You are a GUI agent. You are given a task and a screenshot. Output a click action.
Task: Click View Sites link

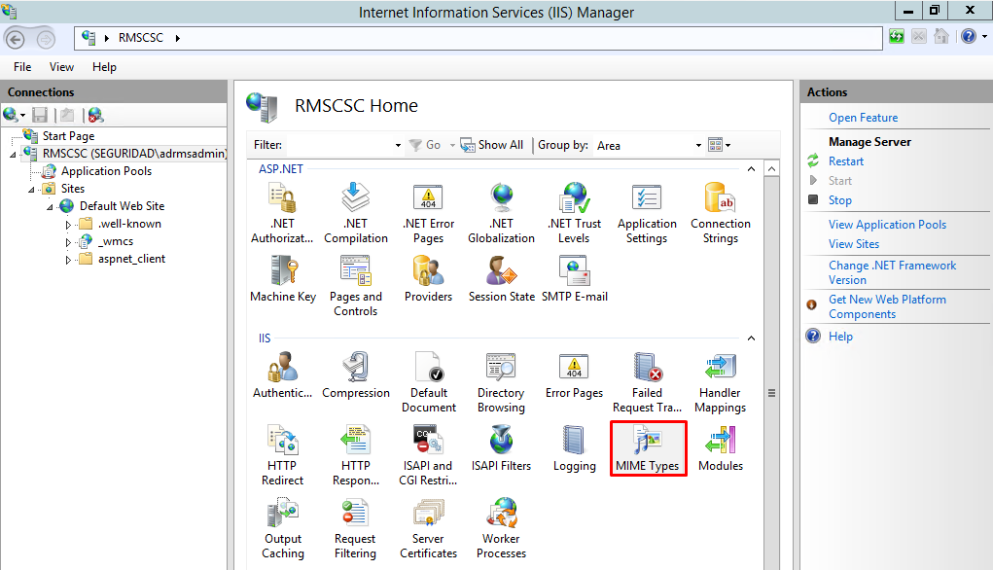point(854,244)
